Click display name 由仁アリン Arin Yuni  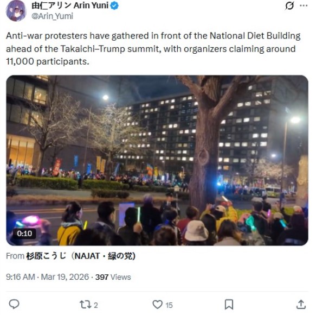[x=70, y=5]
